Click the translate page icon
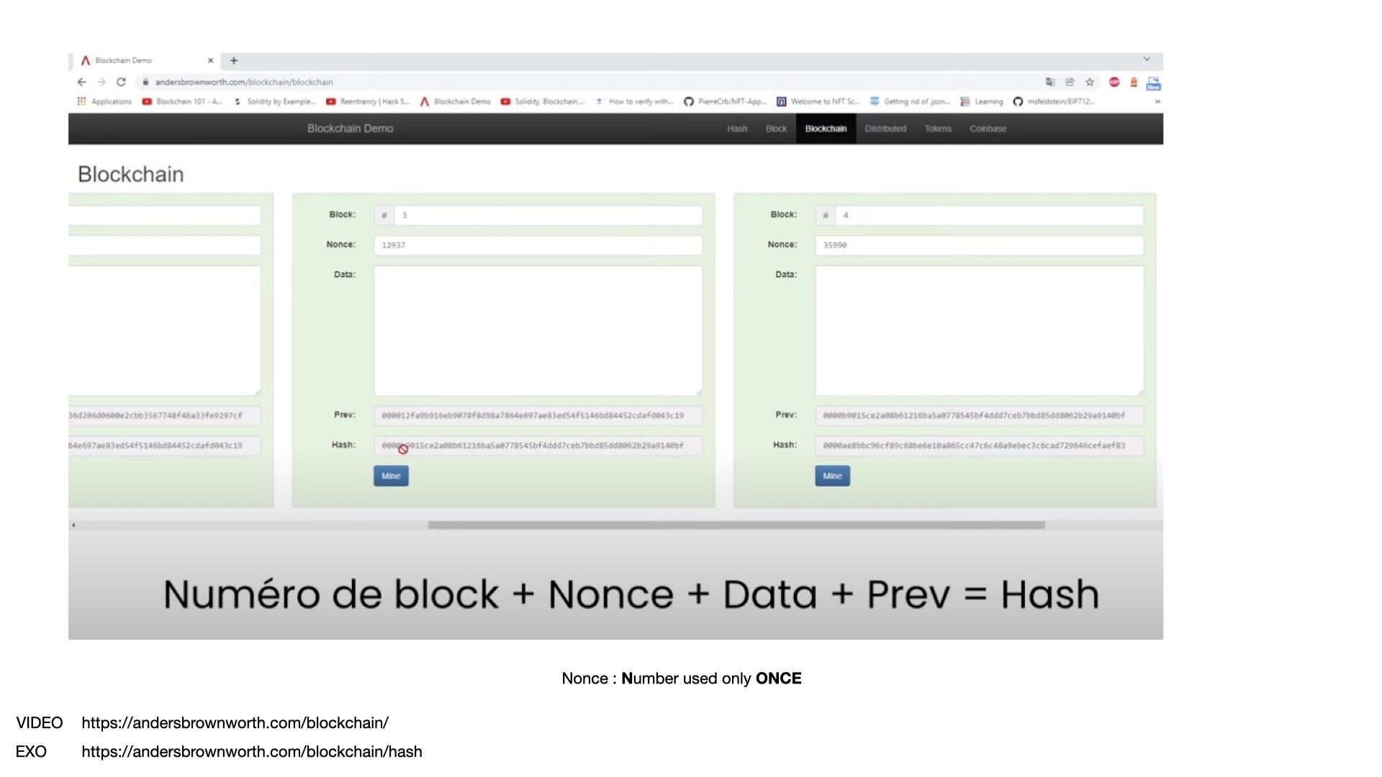This screenshot has height=777, width=1382. pos(1050,82)
